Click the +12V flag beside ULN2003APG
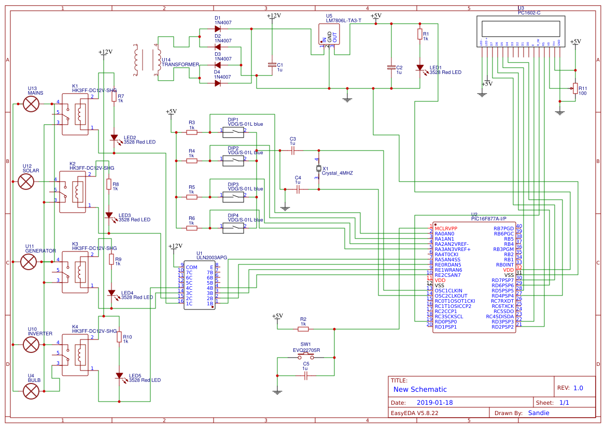 click(175, 247)
